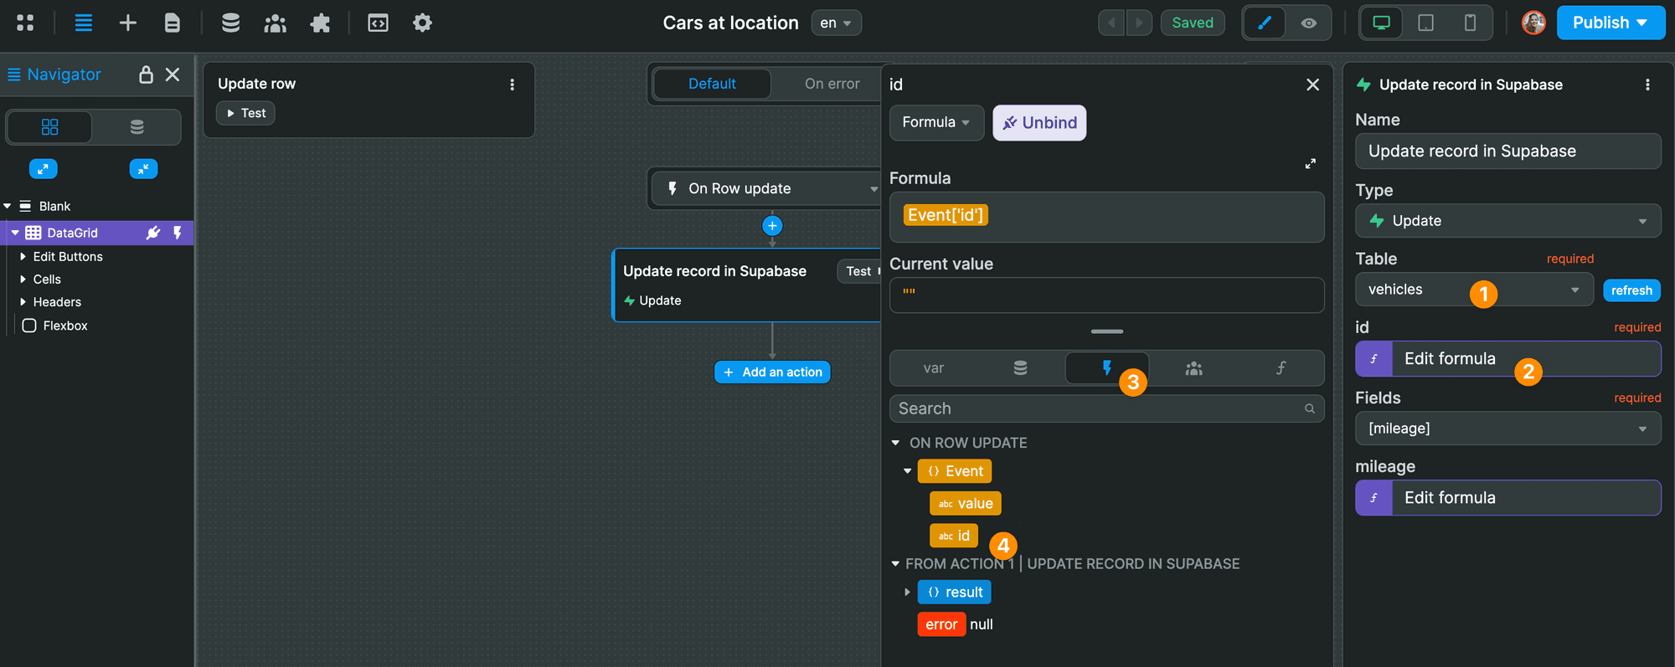Open the plugins puzzle icon

tap(320, 23)
